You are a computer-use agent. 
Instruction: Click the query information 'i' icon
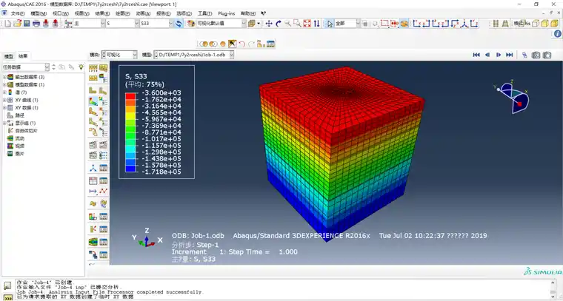pyautogui.click(x=557, y=34)
